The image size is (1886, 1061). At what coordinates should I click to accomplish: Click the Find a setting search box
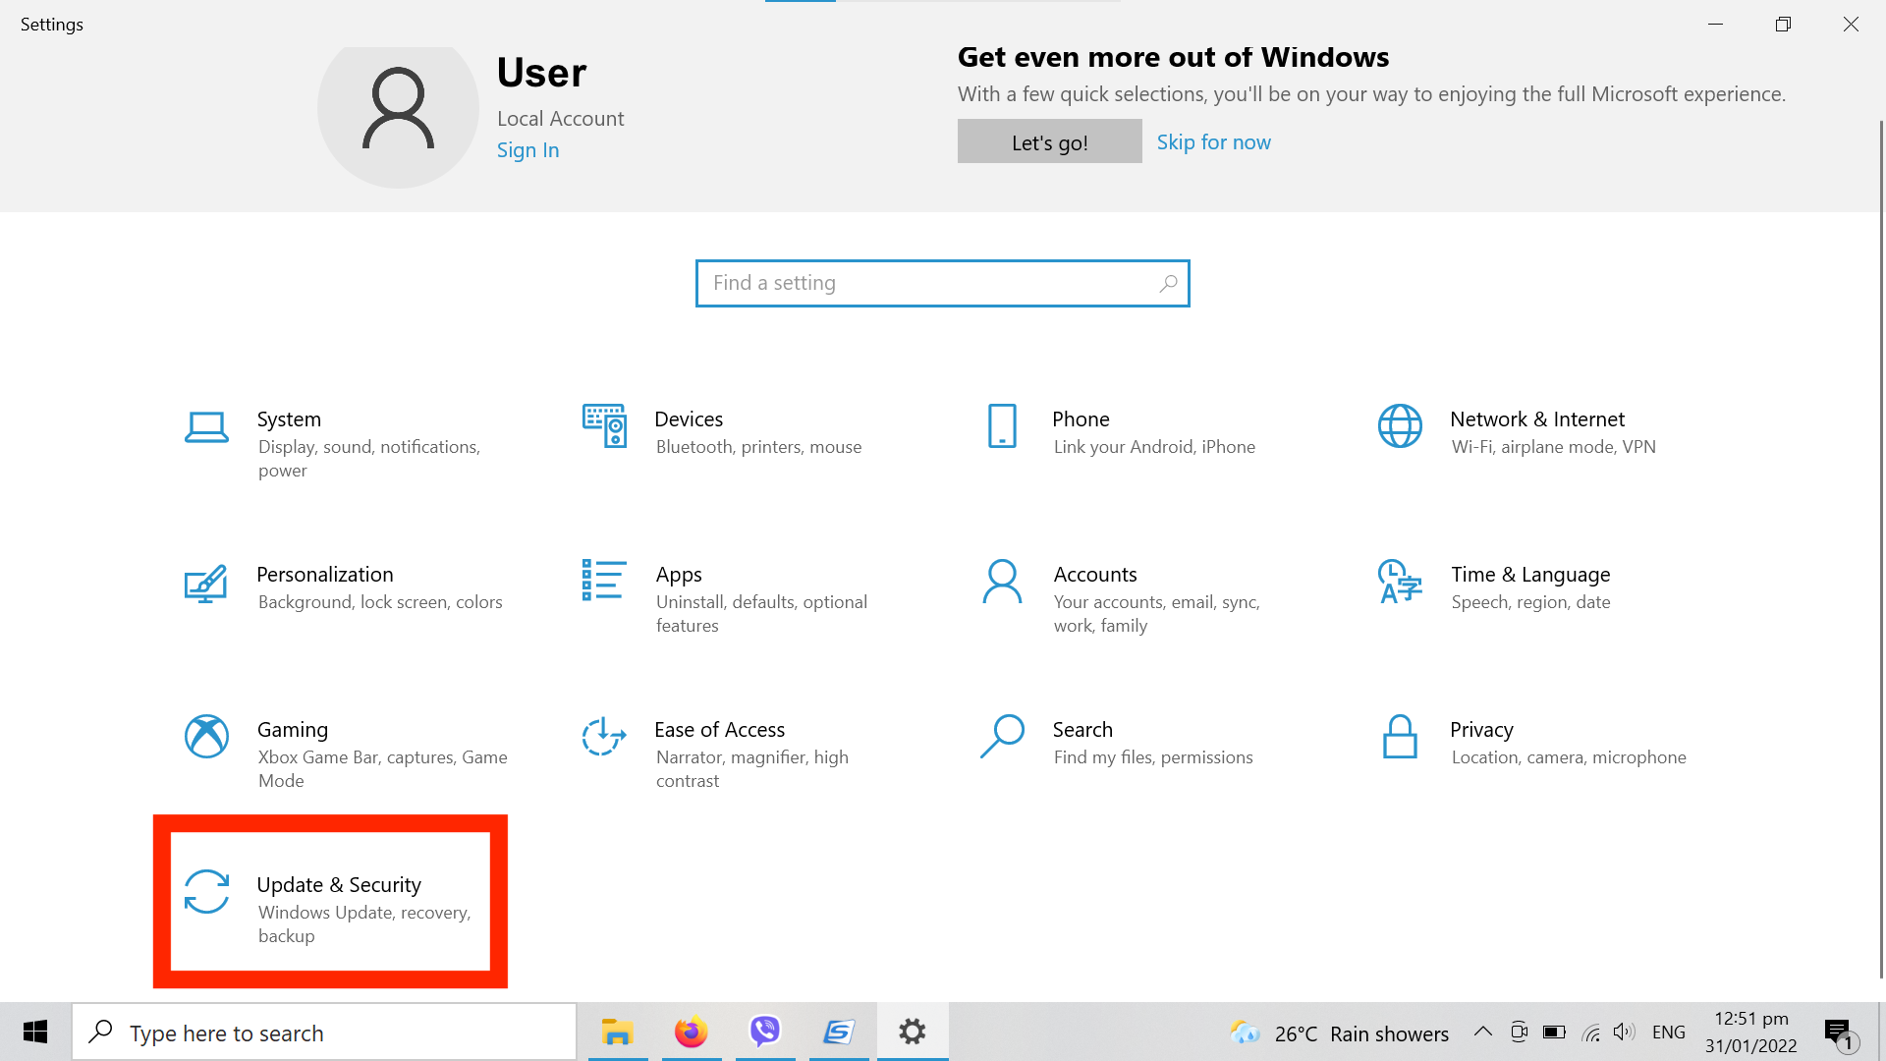pos(942,283)
